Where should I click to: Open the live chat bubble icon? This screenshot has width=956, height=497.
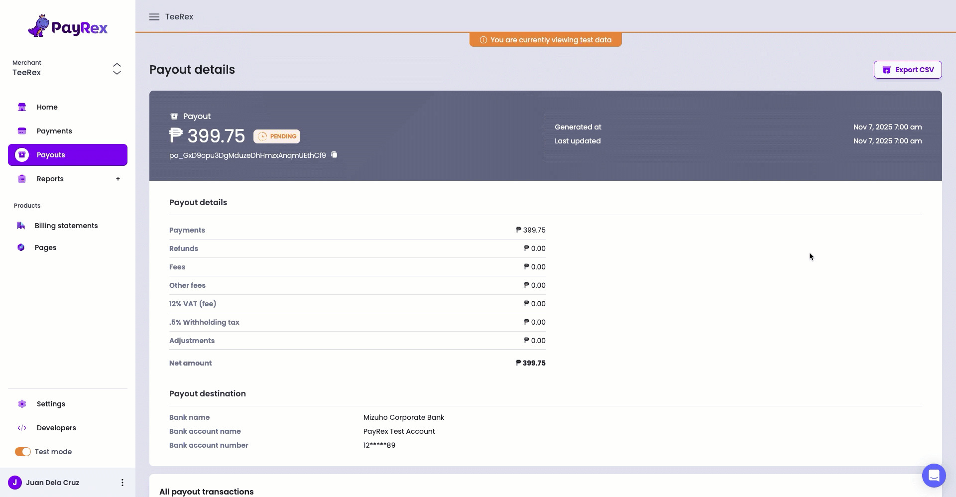point(934,476)
